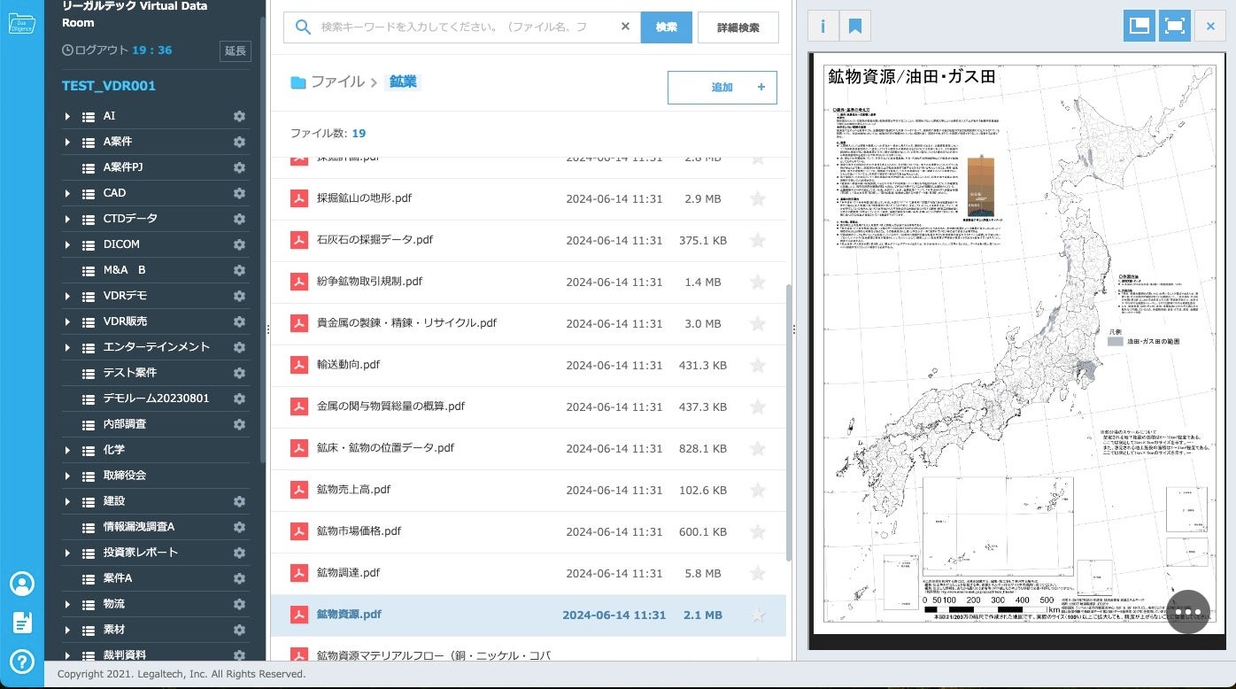Screen dimensions: 1236x689
Task: Star the 金属の関与物質総量の概算.pdf file
Action: 758,407
